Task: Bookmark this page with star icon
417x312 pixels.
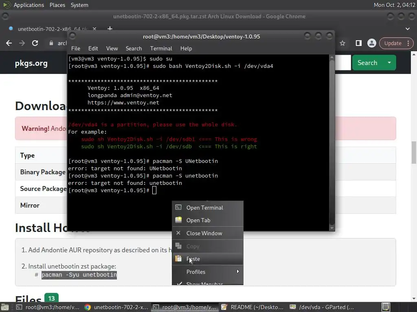Action: pos(342,43)
